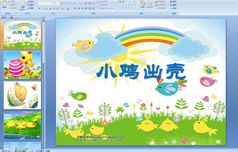The width and height of the screenshot is (238, 152).
Task: Open the Shape Outline (形状轮廓) menu
Action: click(161, 5)
